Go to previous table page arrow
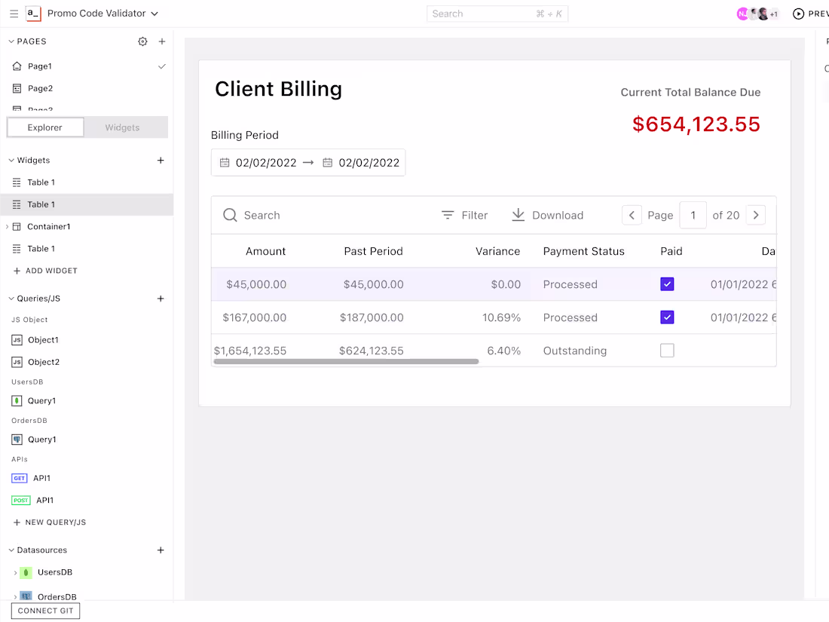 click(x=632, y=215)
